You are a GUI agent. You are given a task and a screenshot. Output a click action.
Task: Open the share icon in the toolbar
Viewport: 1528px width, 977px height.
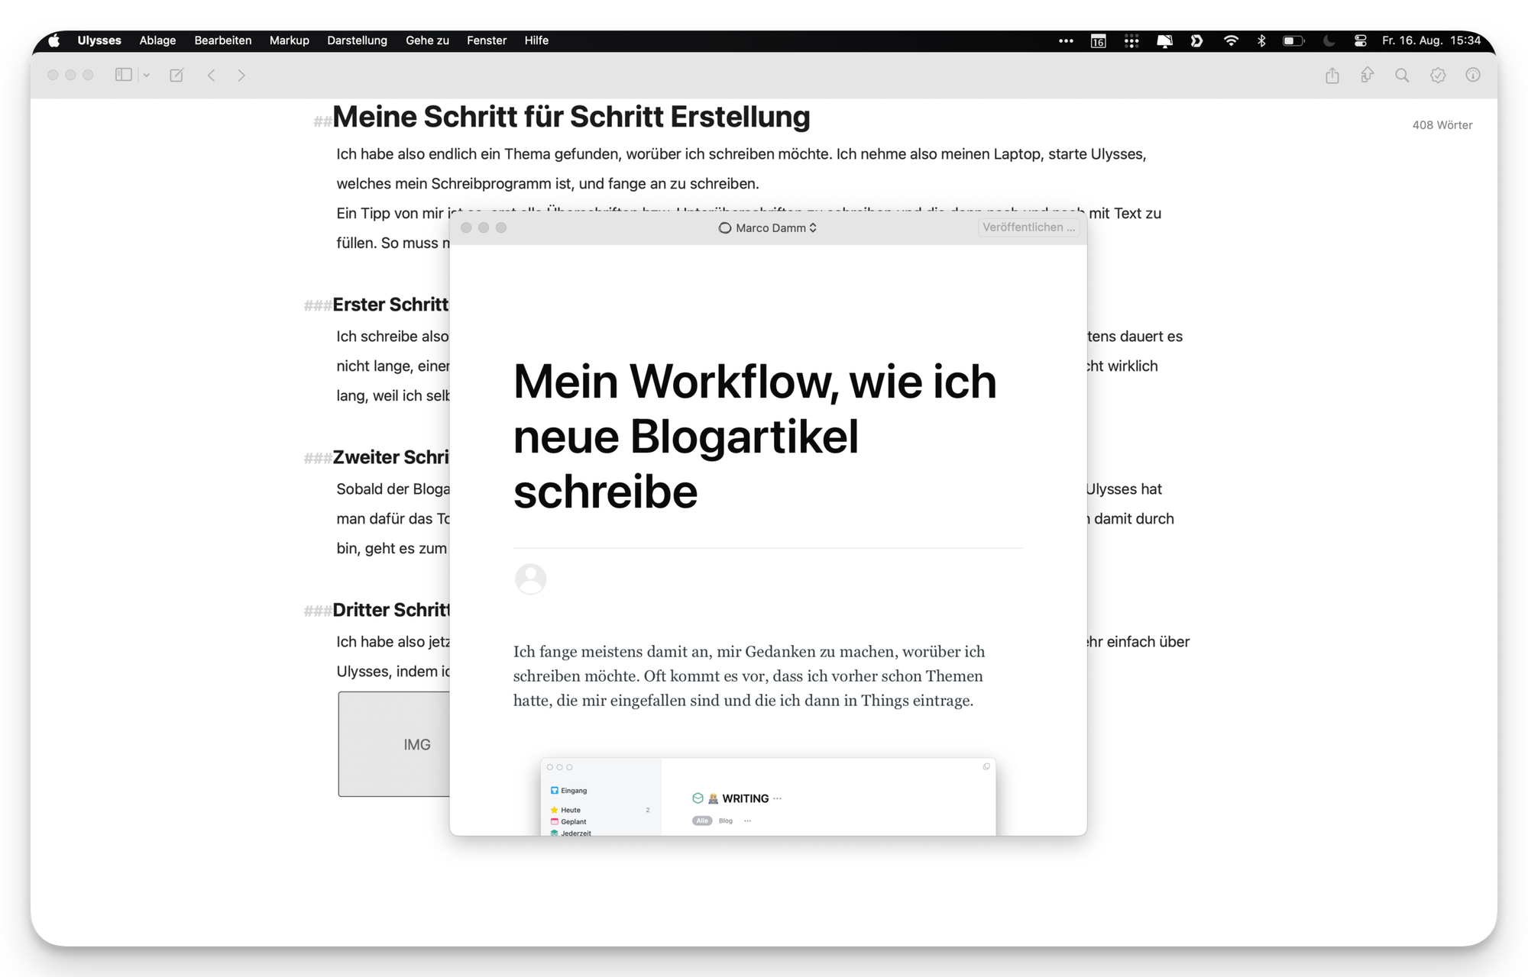(x=1333, y=75)
